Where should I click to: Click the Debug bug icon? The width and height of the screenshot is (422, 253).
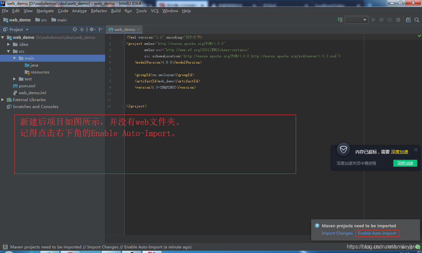coord(382,20)
